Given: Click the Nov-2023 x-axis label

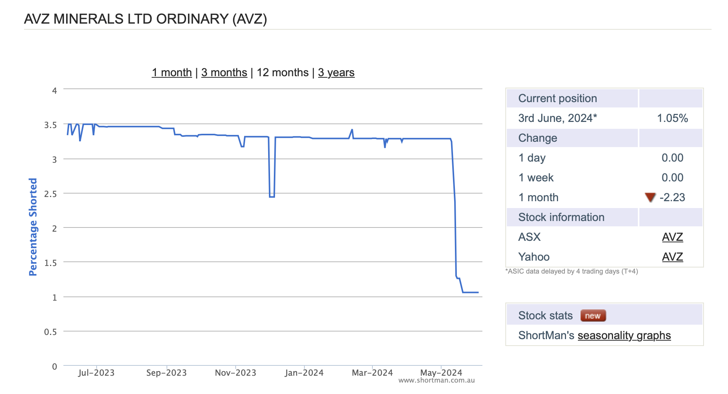Looking at the screenshot, I should pyautogui.click(x=235, y=373).
